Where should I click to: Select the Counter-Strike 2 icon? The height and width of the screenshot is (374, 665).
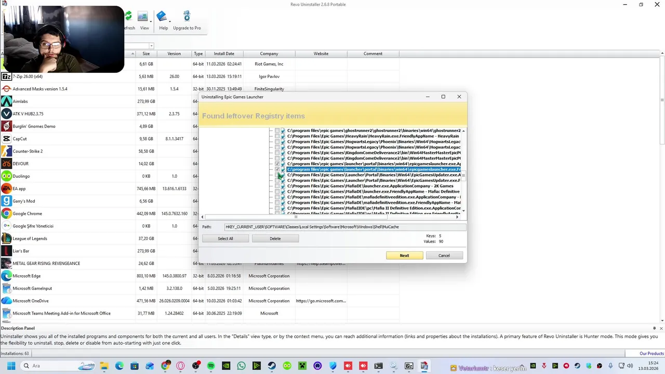[6, 151]
